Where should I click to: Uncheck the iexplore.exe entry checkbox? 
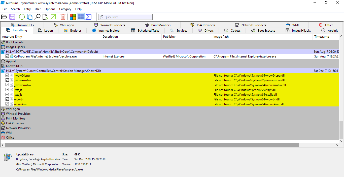click(7, 56)
